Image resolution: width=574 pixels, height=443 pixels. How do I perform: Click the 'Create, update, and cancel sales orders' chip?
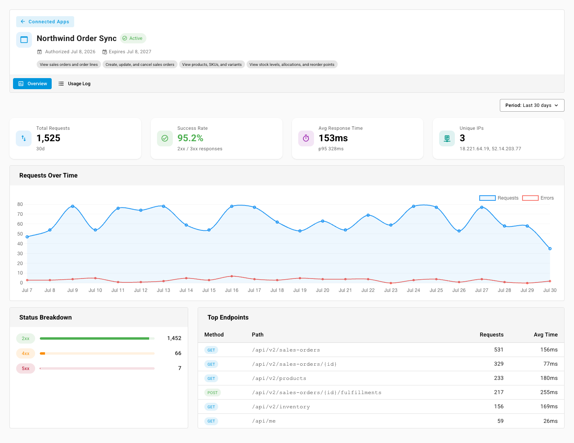click(x=140, y=65)
